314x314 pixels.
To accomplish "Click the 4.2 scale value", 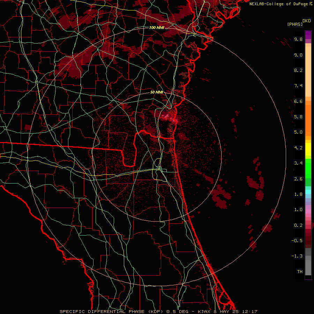I will (298, 148).
